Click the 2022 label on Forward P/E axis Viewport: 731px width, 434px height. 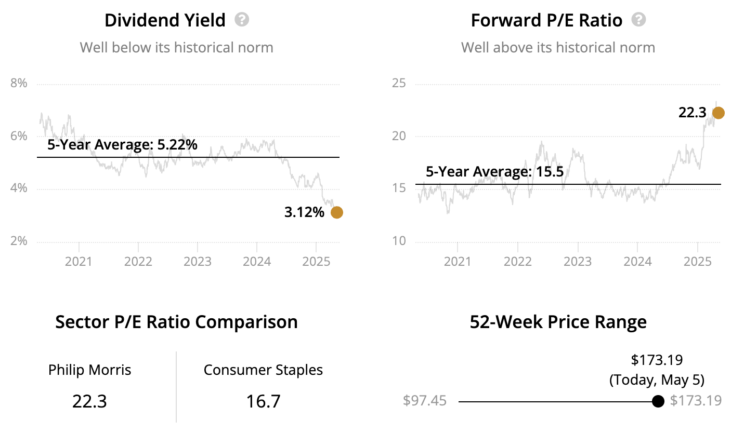[518, 261]
